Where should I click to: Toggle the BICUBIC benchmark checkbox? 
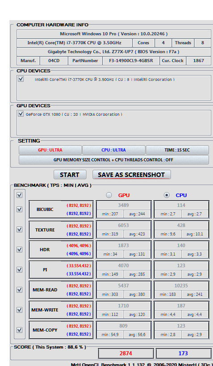(x=19, y=210)
